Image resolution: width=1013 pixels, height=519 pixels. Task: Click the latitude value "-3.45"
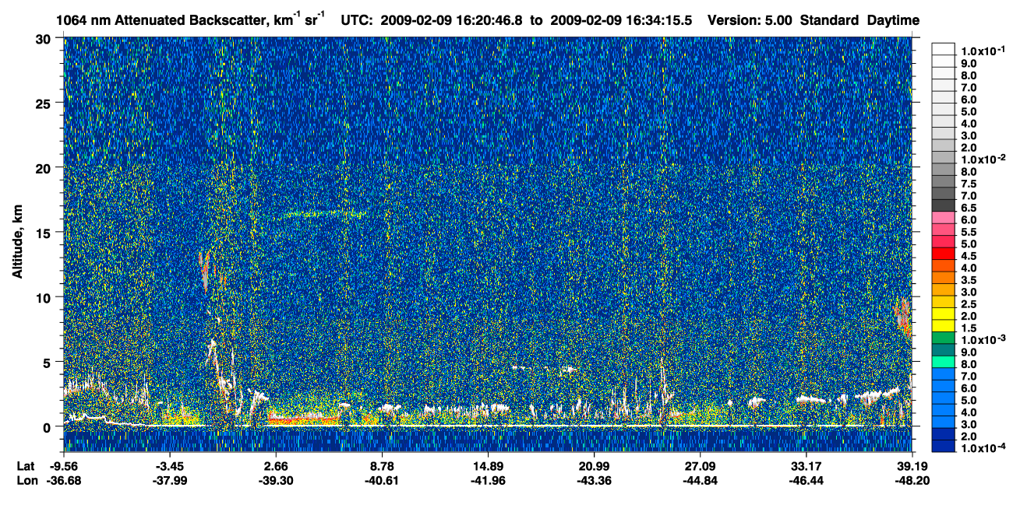click(x=170, y=466)
